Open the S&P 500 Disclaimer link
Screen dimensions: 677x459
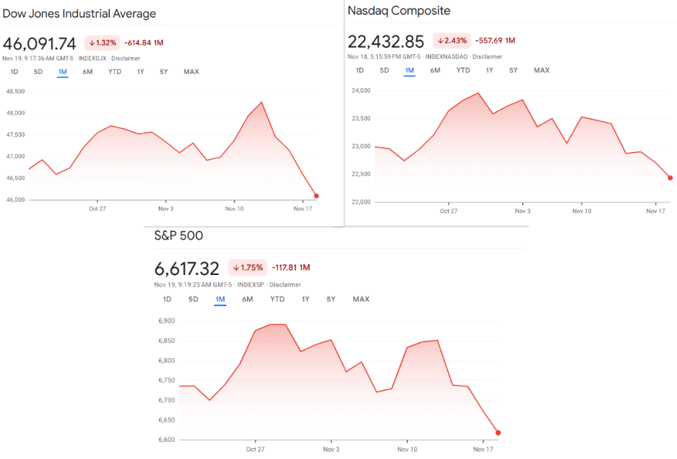(285, 284)
